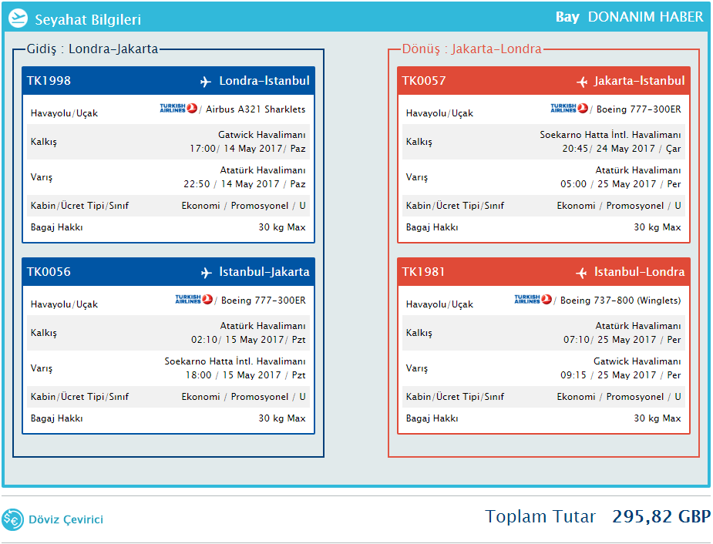This screenshot has height=544, width=713.
Task: Click the plane icon in the TK1998 header
Action: click(x=206, y=82)
